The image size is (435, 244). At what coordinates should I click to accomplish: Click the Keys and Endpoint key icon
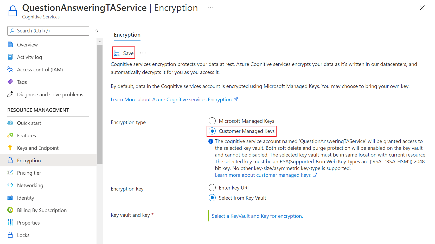[10, 148]
